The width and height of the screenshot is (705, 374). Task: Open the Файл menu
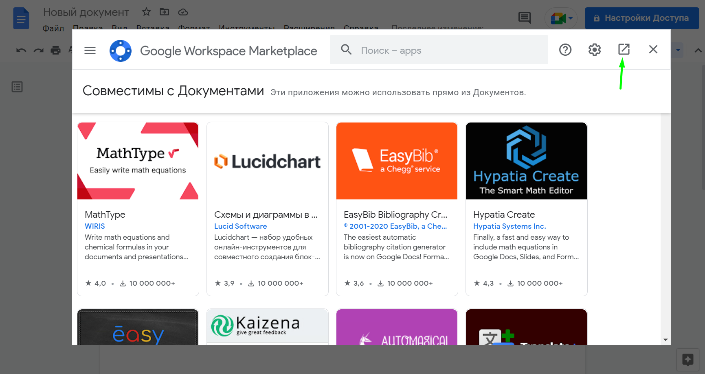coord(53,28)
